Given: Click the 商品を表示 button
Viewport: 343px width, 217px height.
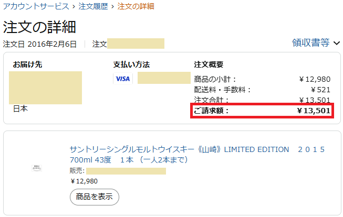Looking at the screenshot, I should tap(95, 197).
